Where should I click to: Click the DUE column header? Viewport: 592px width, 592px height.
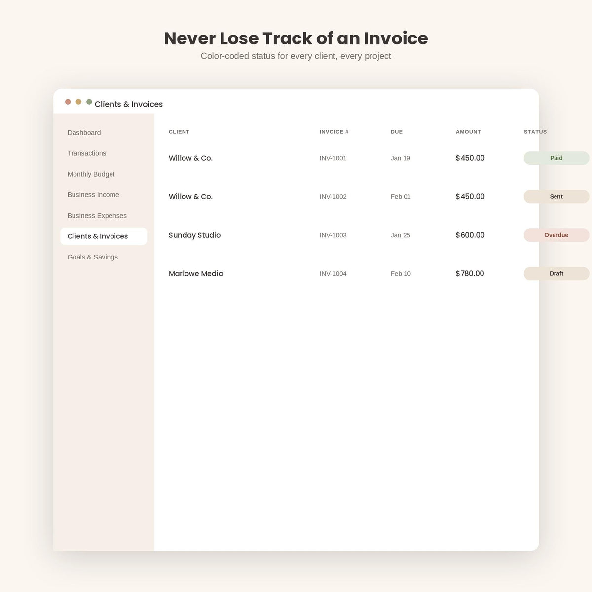coord(397,132)
